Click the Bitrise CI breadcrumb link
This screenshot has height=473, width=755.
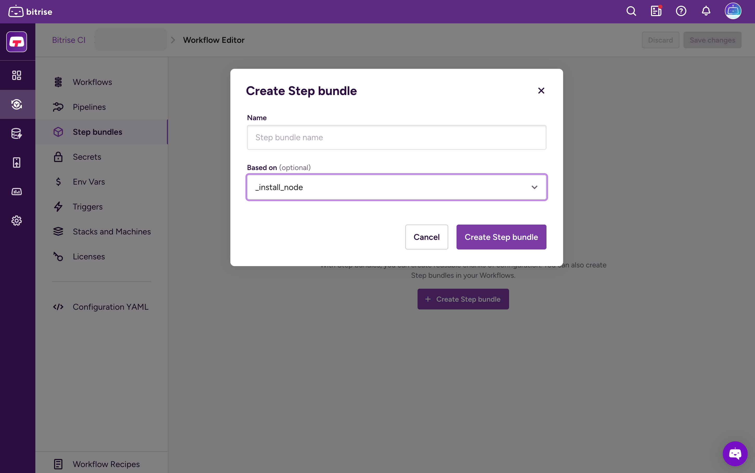click(x=69, y=40)
